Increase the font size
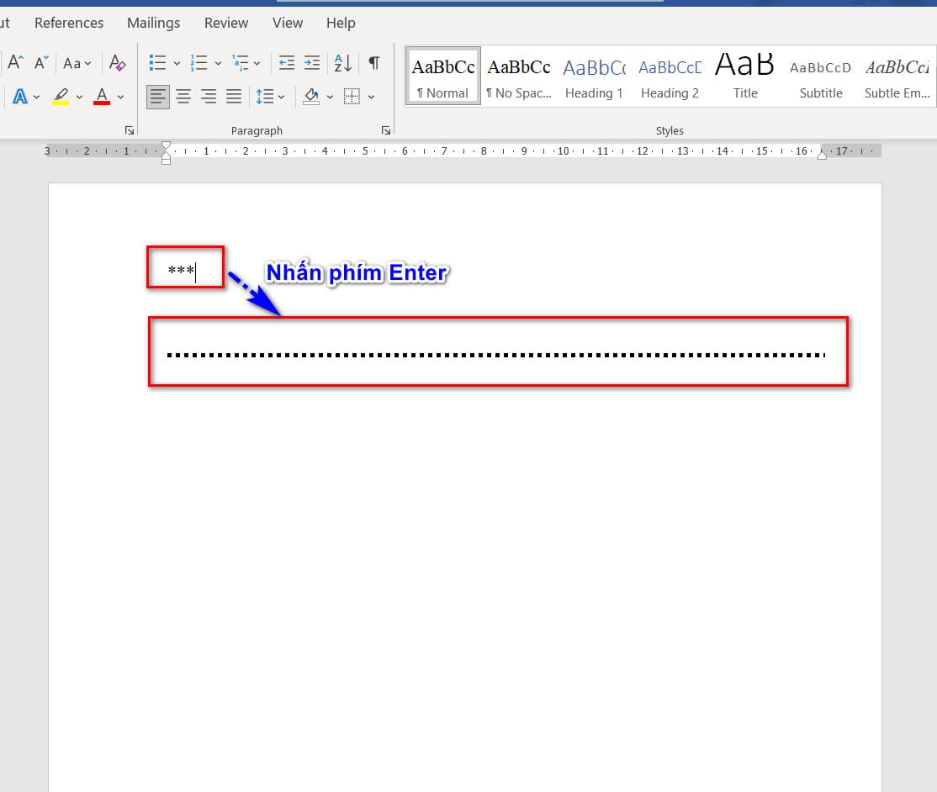The image size is (937, 792). pyautogui.click(x=16, y=63)
